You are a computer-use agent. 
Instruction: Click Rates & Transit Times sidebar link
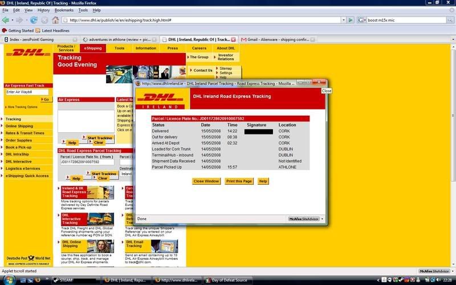tap(25, 133)
